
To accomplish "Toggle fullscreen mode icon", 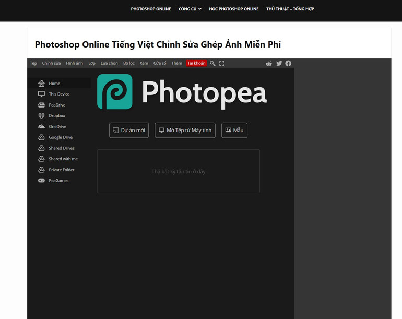I will (x=222, y=63).
